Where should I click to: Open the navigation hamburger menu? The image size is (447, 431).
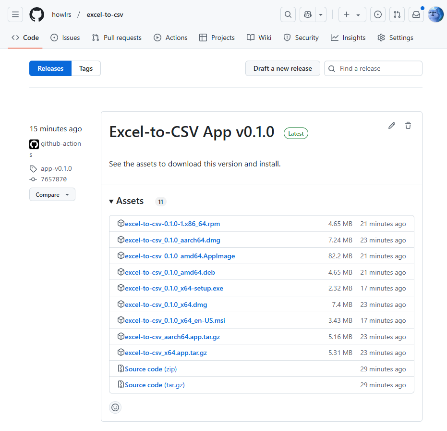15,14
